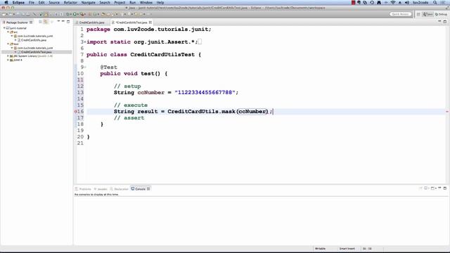Expand the JRE System Library node
The image size is (450, 253).
[x=8, y=56]
